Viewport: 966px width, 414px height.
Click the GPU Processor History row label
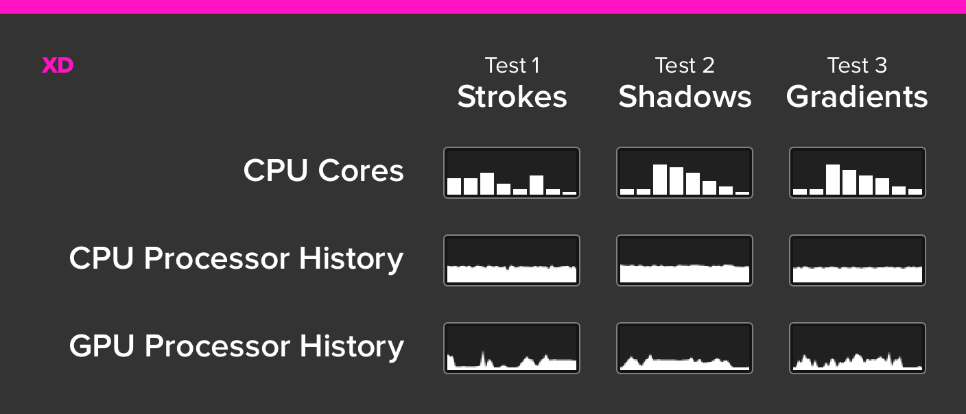237,347
